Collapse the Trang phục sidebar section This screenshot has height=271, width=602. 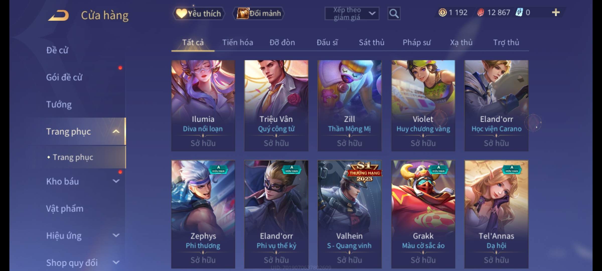(116, 131)
